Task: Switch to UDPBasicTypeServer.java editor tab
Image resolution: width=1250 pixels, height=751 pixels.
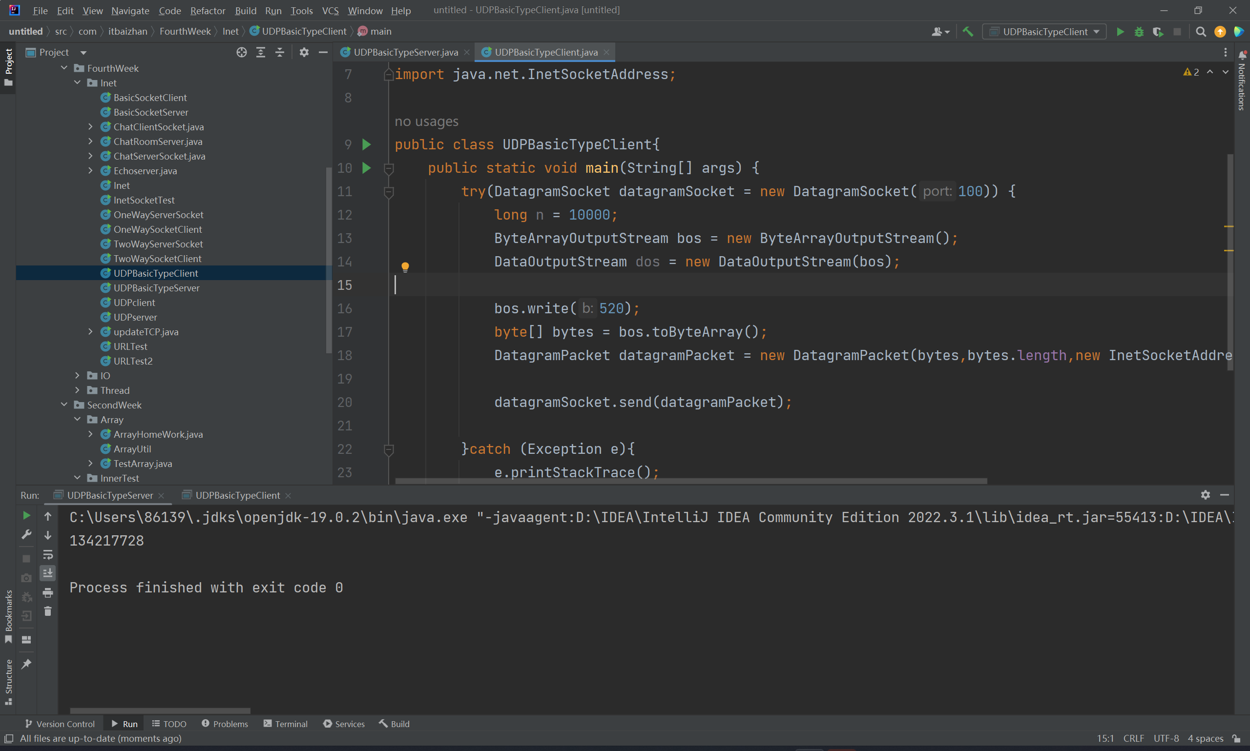Action: (x=406, y=52)
